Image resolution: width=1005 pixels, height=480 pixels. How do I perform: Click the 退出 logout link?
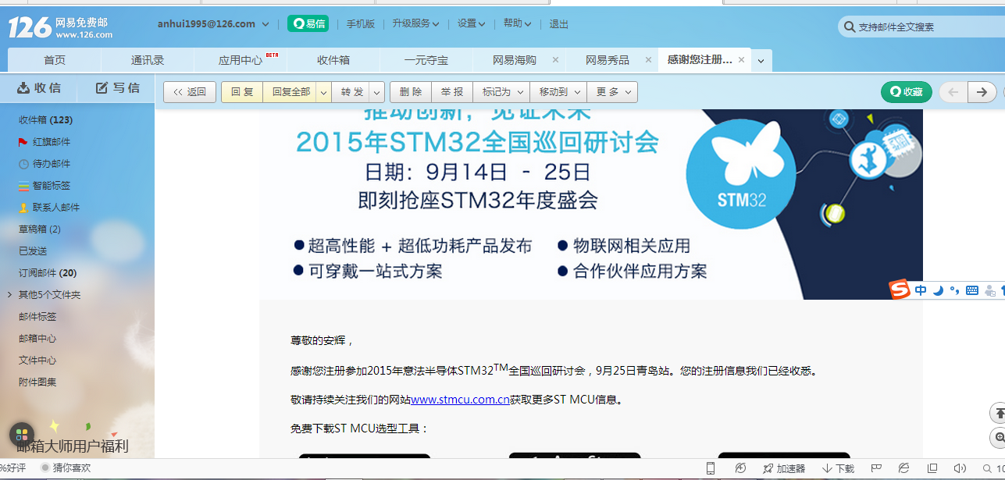tap(559, 24)
